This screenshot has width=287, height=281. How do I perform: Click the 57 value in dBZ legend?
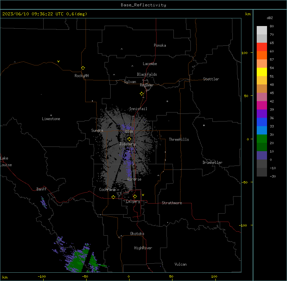point(272,59)
